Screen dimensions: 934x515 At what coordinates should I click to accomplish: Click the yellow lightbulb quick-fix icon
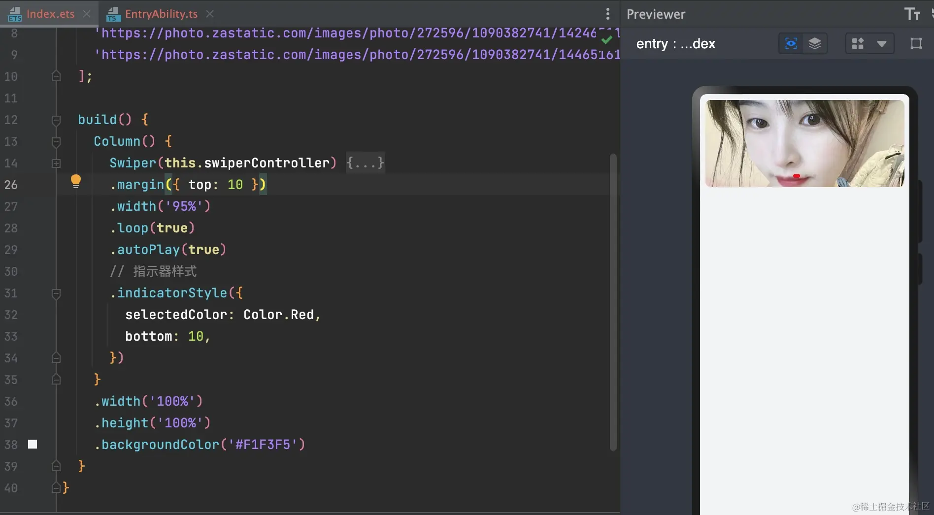click(x=75, y=182)
